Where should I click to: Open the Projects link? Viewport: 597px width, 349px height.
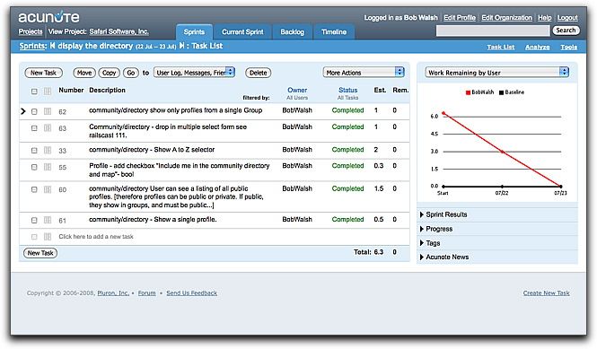tap(31, 31)
